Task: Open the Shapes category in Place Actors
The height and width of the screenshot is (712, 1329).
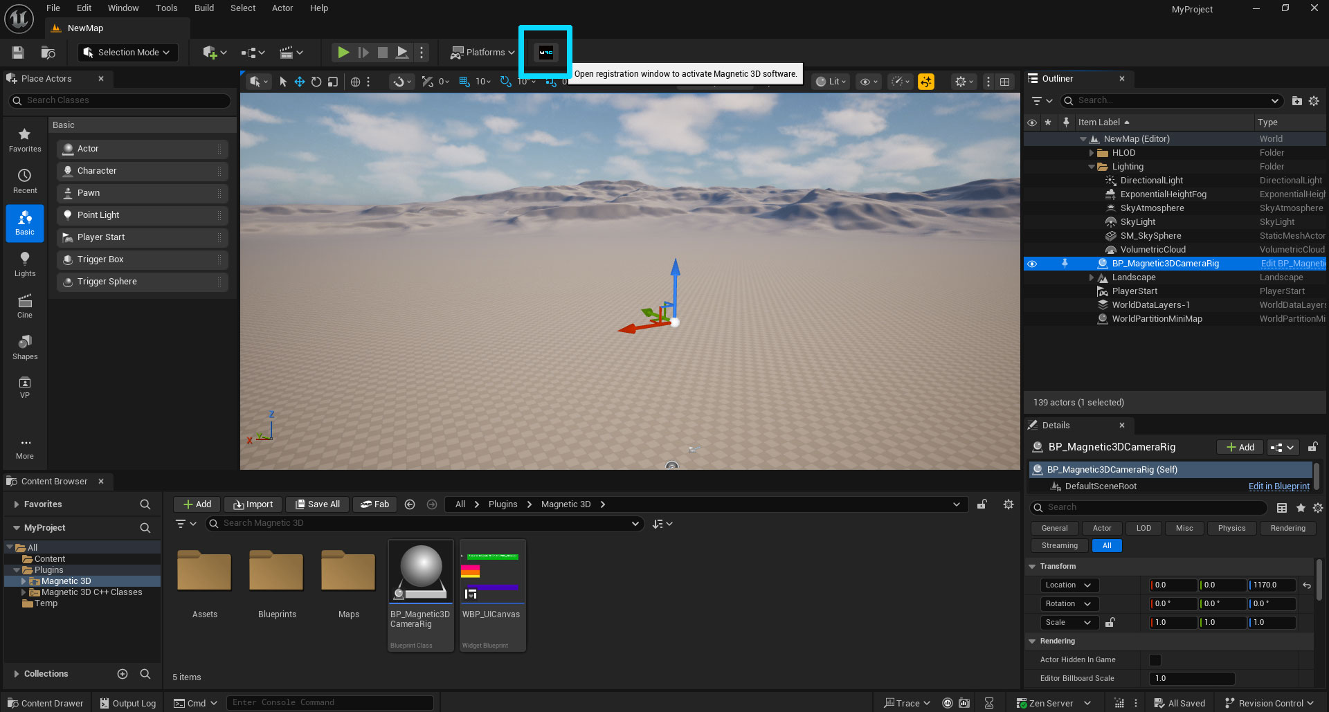Action: click(25, 347)
